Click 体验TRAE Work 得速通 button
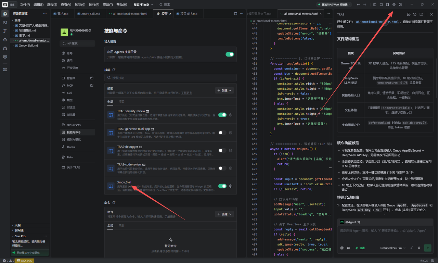Image resolution: width=438 pixels, height=263 pixels. [x=335, y=5]
